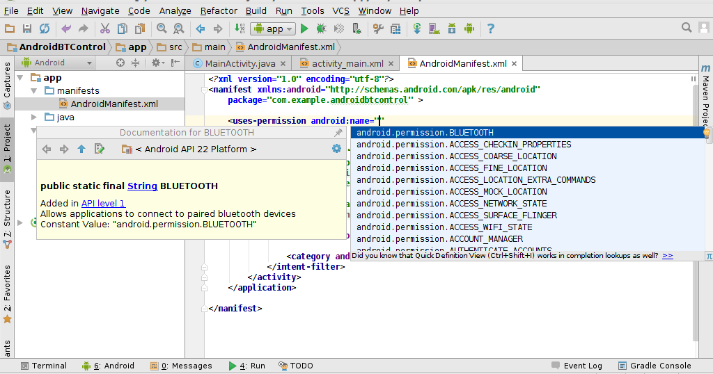Navigate forward with the right arrow icon
713x374 pixels.
(x=218, y=29)
